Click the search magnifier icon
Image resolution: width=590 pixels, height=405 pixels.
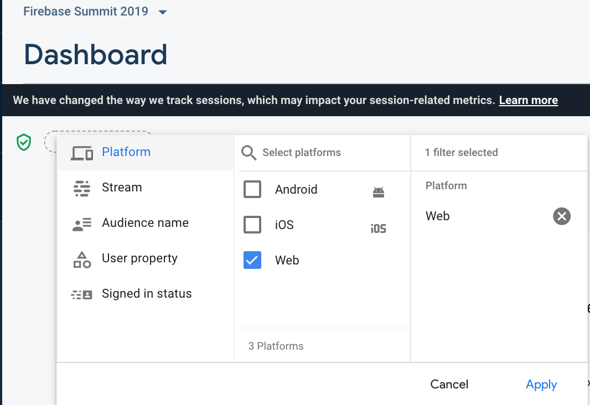249,153
